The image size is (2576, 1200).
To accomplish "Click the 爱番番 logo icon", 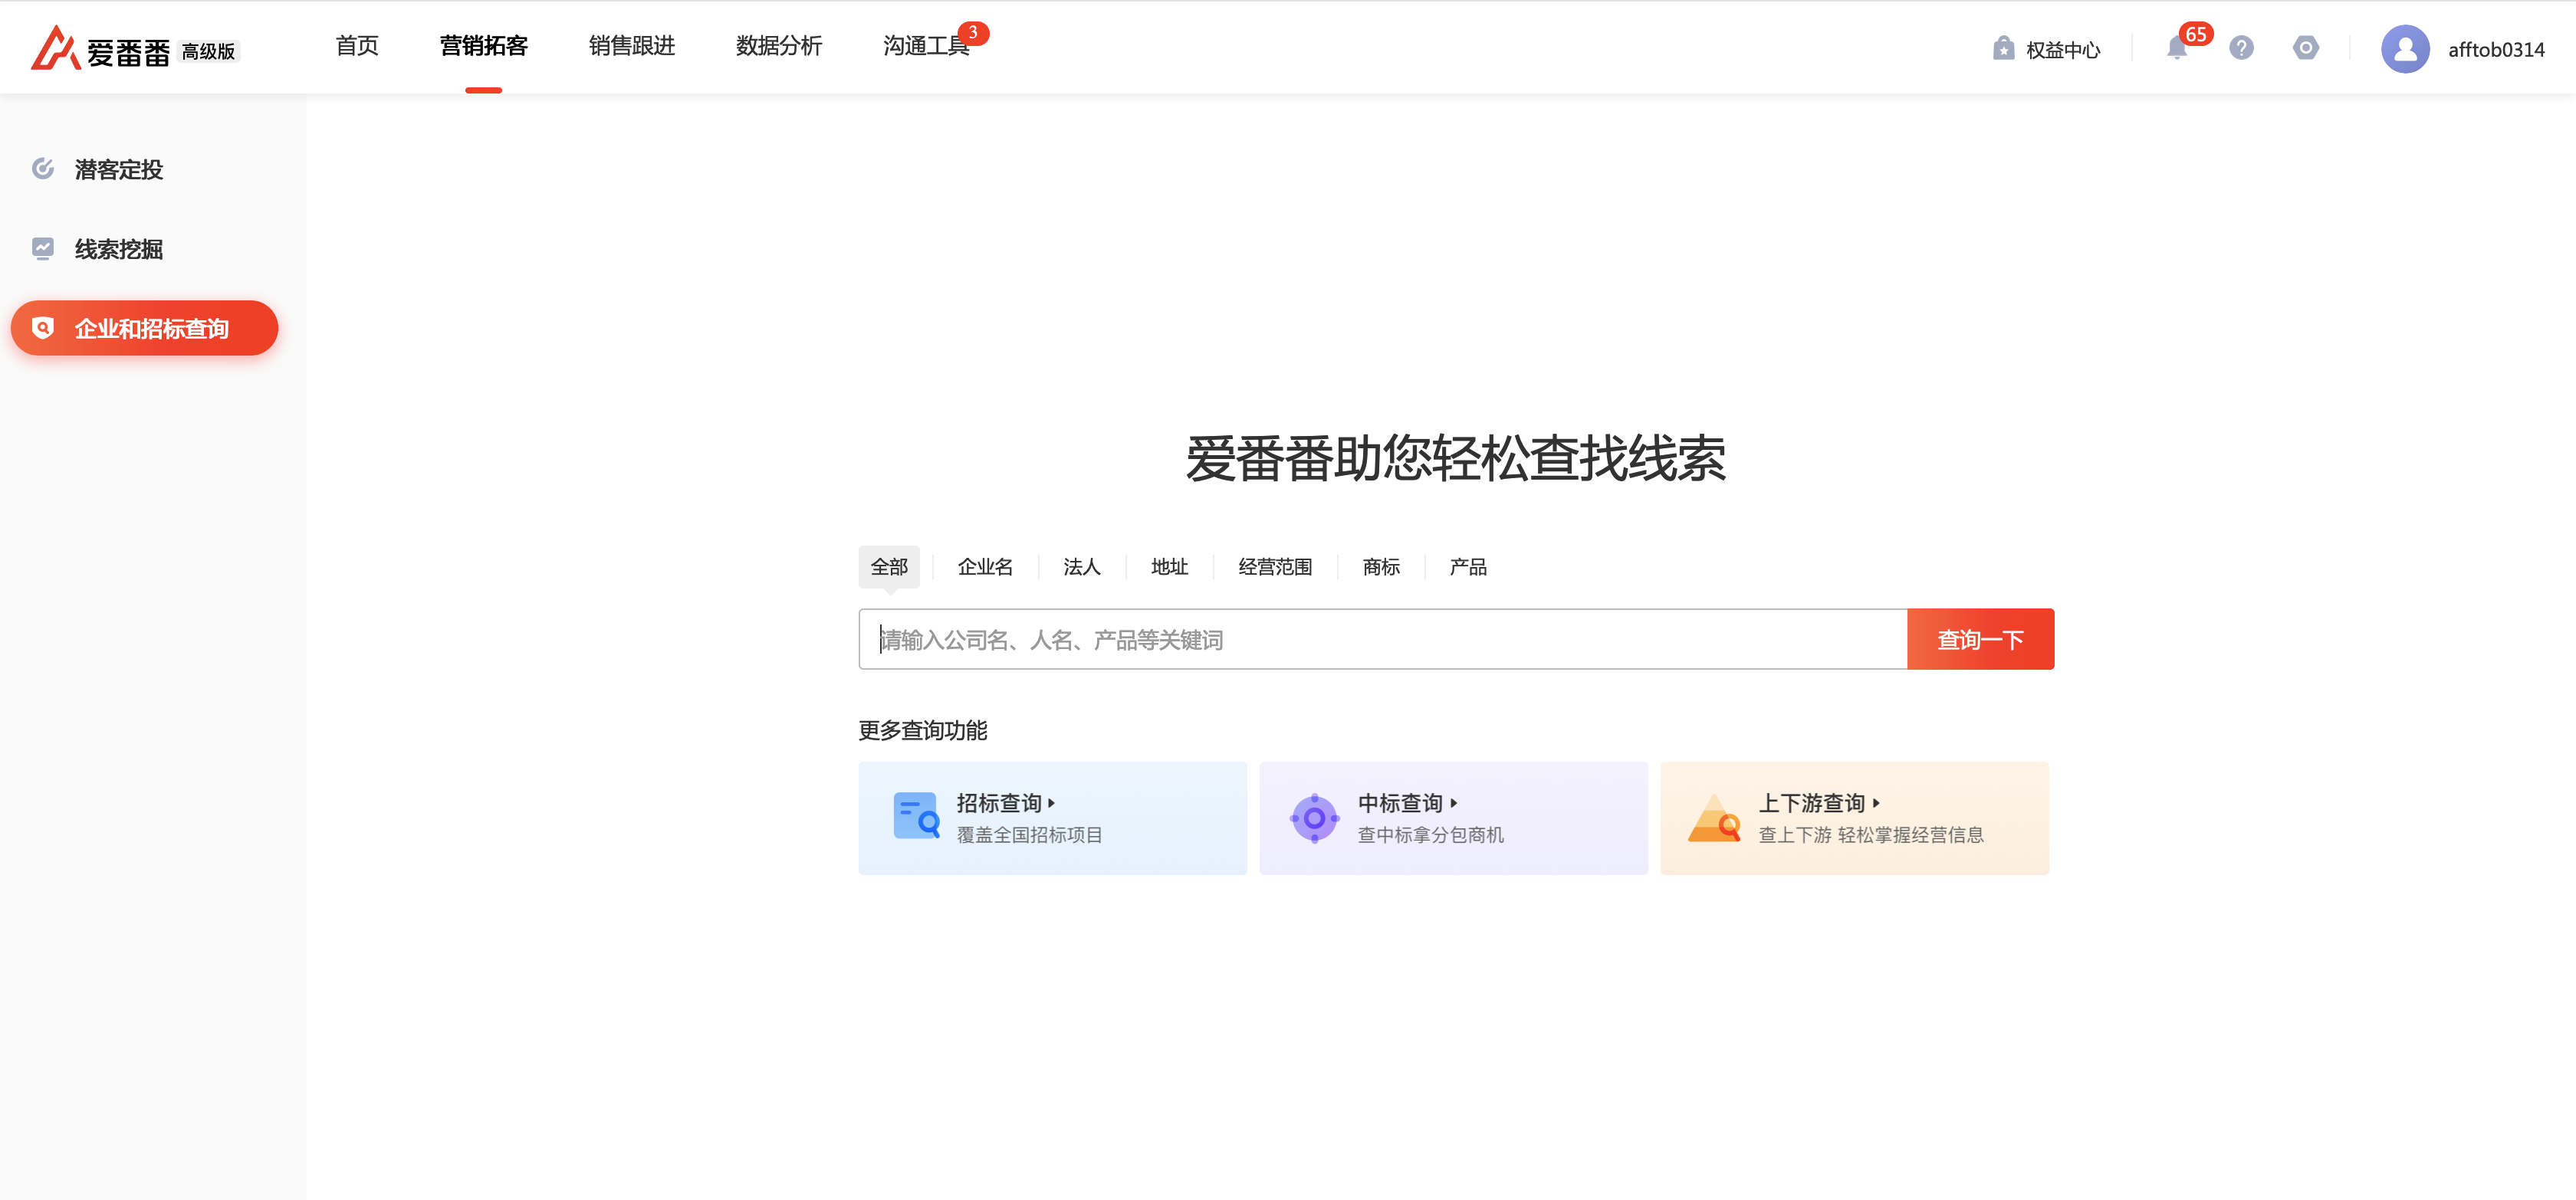I will tap(55, 48).
